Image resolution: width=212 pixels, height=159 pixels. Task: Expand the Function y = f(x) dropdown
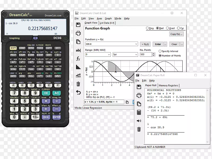(136, 44)
